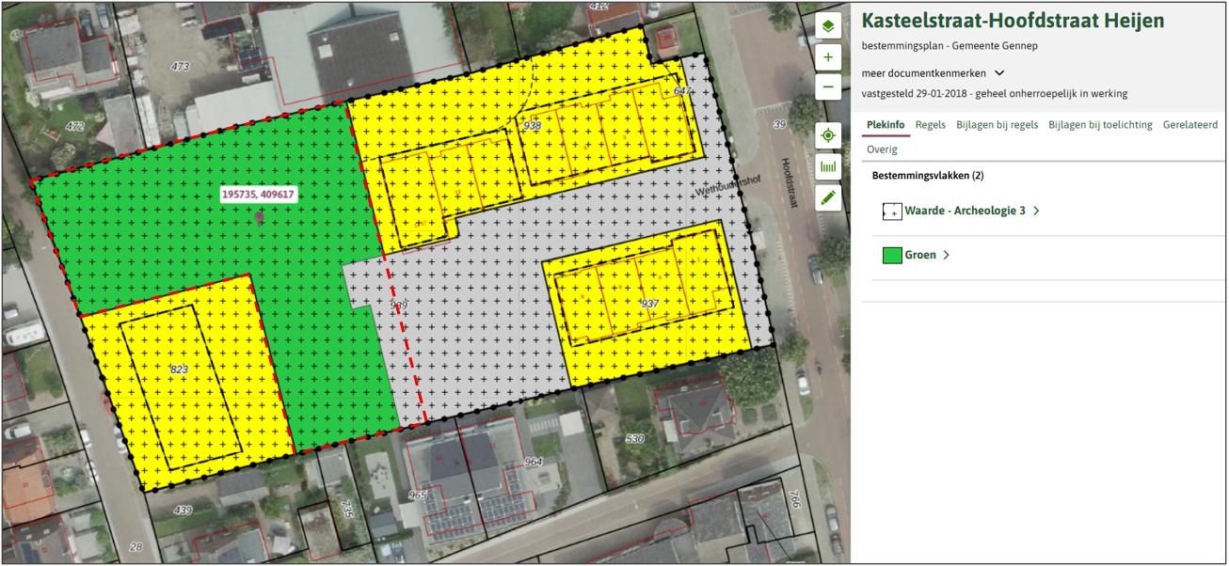
Task: Click the Kasteelstraat-Hoofdstraat Heijen title
Action: coord(1013,22)
